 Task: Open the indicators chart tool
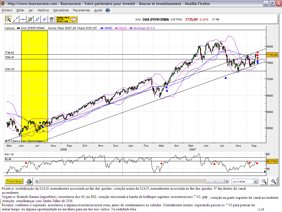tap(30, 19)
